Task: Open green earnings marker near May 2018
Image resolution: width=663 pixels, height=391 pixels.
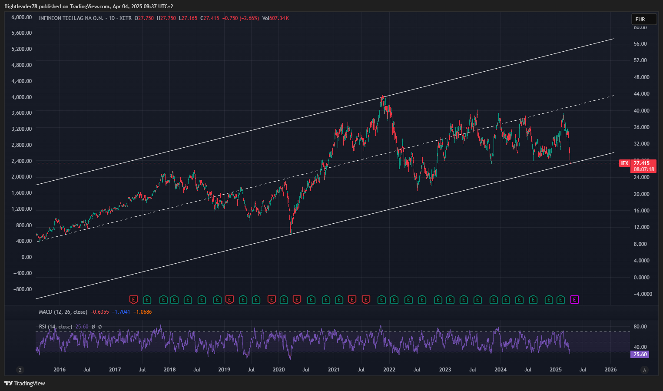Action: 188,299
